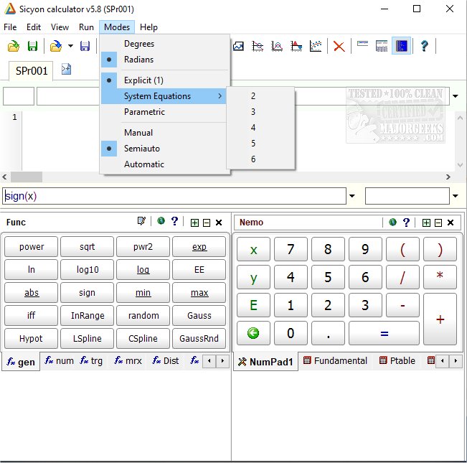Click the blue floppy disk save icon

pos(85,46)
